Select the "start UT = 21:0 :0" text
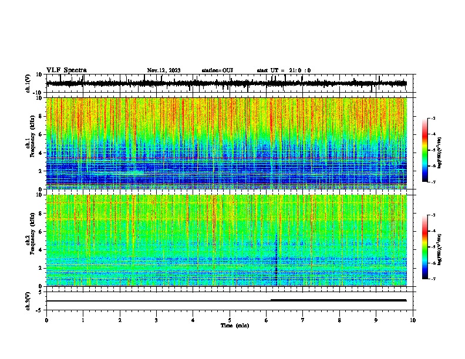465x359 pixels. [284, 70]
